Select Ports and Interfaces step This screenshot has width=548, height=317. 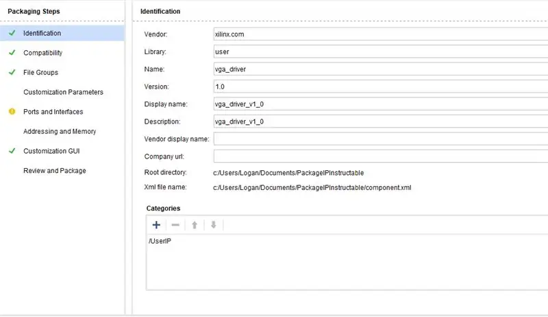pos(53,112)
